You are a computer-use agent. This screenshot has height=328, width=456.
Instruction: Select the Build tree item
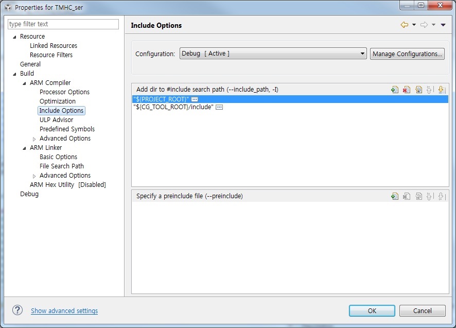[27, 74]
